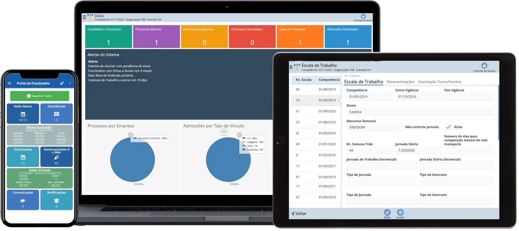Open the phone portal hamburger menu
Screen dimensions: 519x231
[9, 83]
